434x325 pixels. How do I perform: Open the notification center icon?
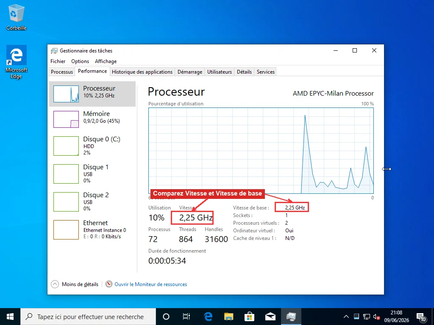pyautogui.click(x=421, y=317)
